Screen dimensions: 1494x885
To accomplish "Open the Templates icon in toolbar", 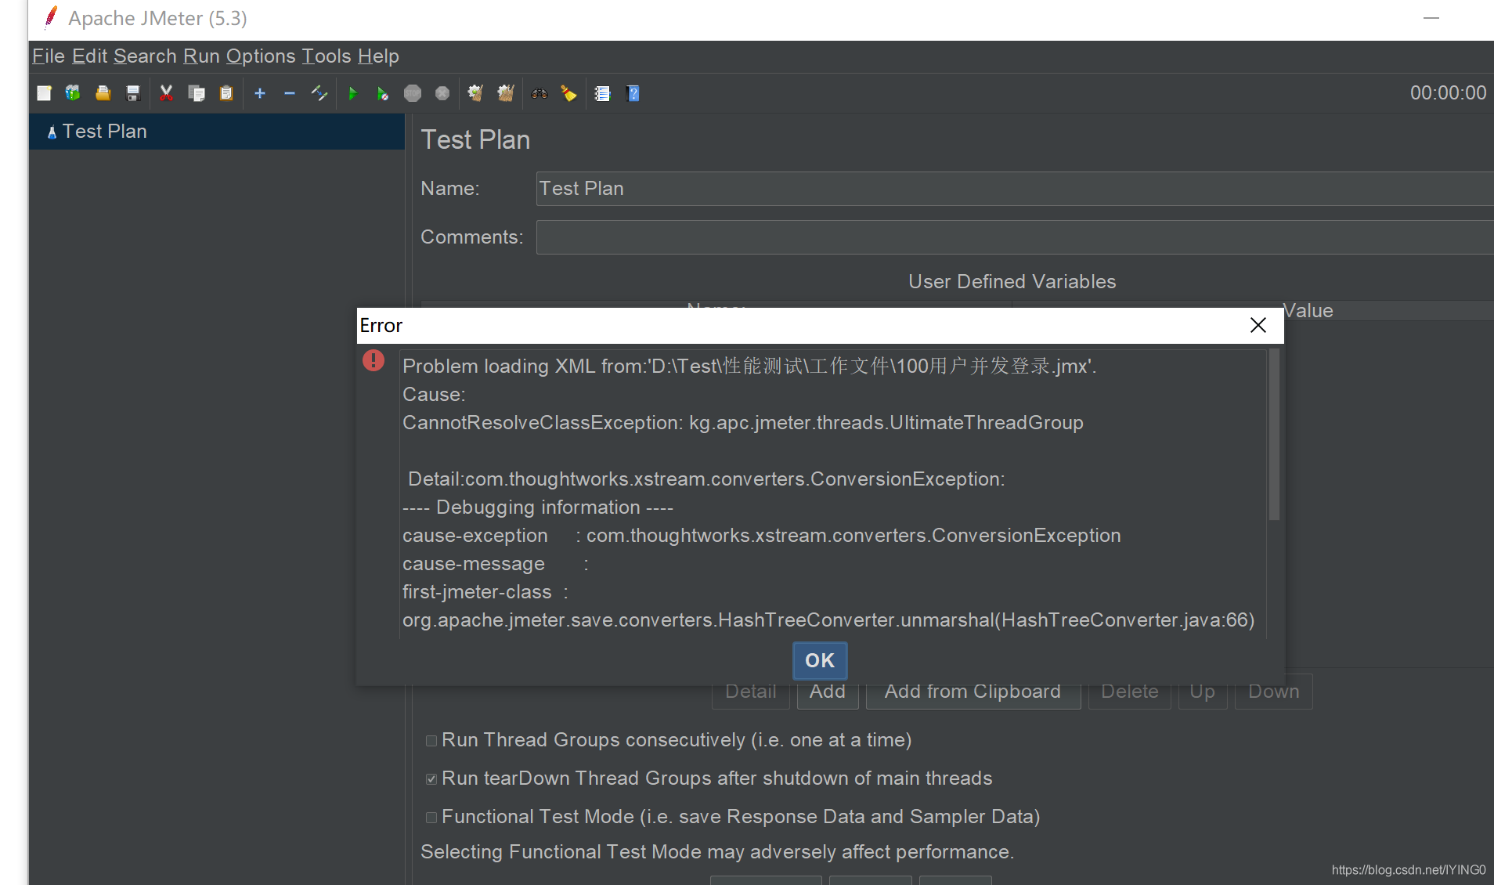I will [73, 93].
